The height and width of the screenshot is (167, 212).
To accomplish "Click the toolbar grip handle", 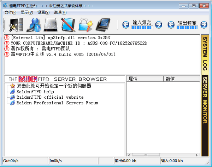I will (5, 25).
